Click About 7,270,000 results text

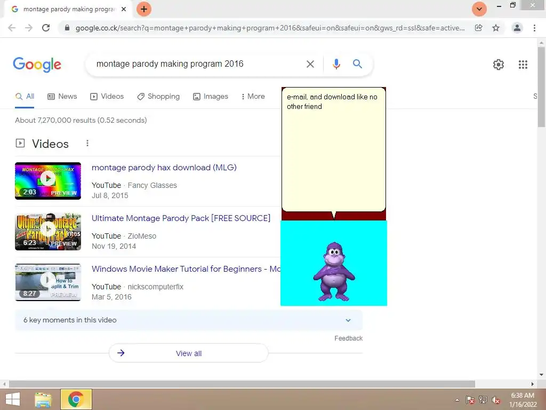tap(81, 120)
